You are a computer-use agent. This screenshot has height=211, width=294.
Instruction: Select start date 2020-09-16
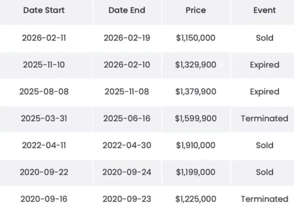(44, 199)
